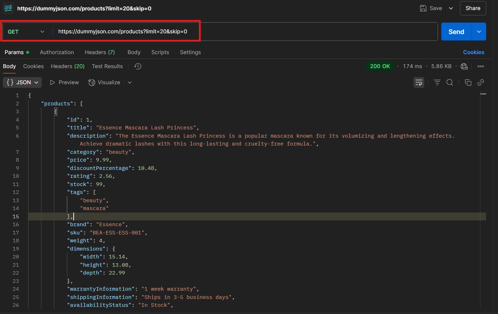Switch to the Params tab

coord(17,52)
